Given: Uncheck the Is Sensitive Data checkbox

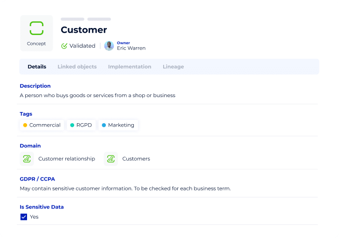Looking at the screenshot, I should tap(24, 217).
